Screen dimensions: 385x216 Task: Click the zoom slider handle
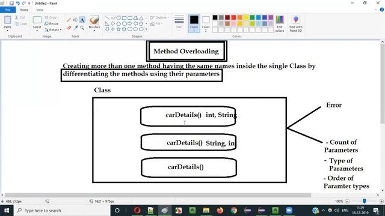365,201
